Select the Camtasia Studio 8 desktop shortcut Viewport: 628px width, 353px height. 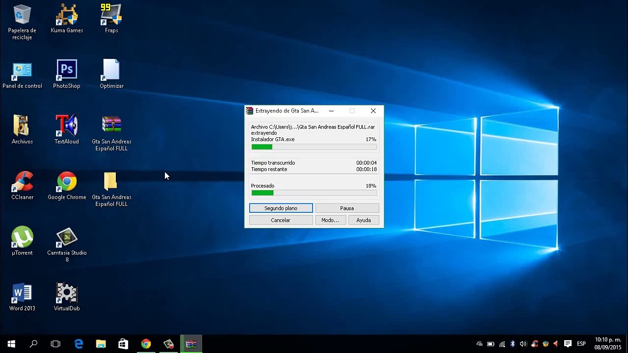coord(67,245)
